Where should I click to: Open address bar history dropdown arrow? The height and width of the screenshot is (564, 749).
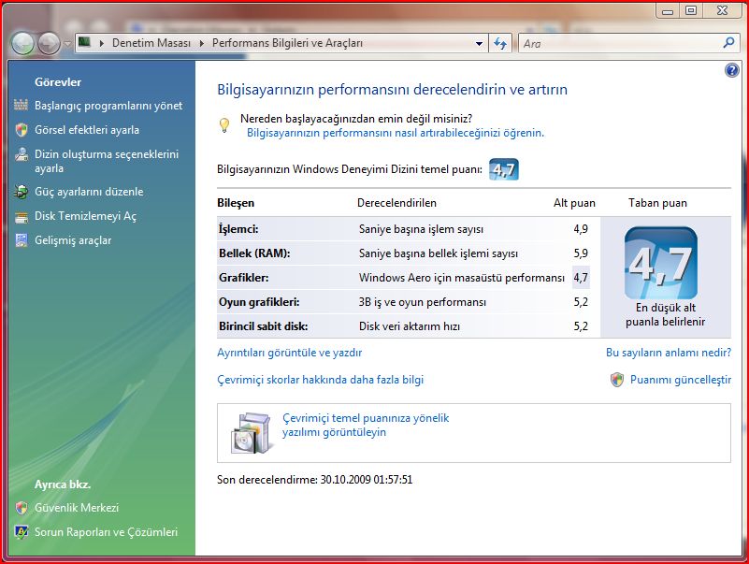click(x=479, y=44)
